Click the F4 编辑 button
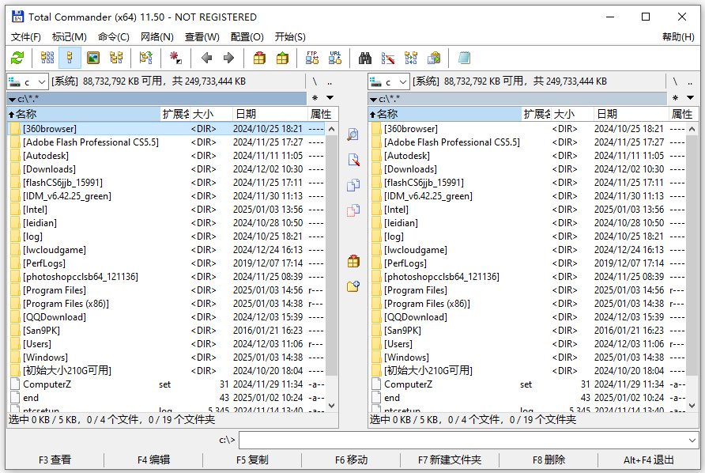Viewport: 705px width, 473px height. (153, 460)
